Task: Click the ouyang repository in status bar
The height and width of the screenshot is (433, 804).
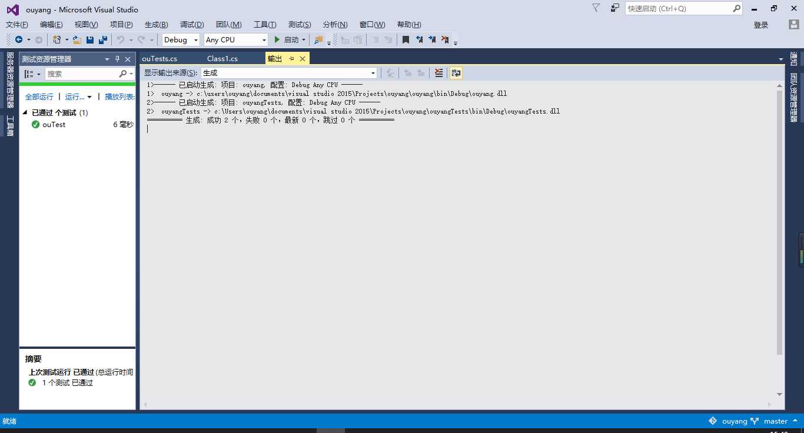Action: (x=735, y=421)
